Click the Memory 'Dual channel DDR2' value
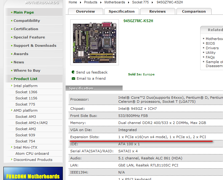This screenshot has width=223, height=180. [162, 123]
